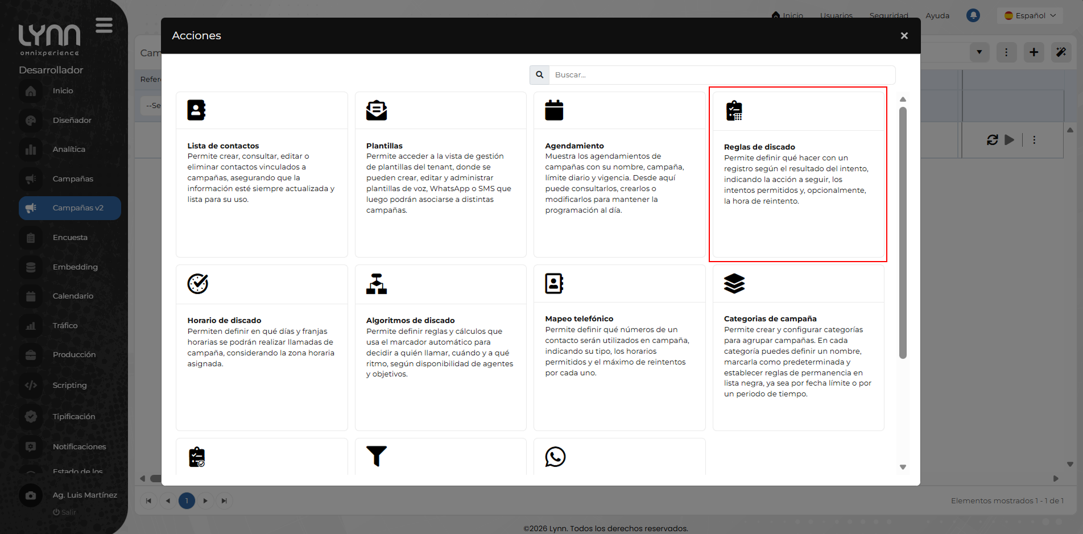Open Tipificación in the sidebar
Image resolution: width=1083 pixels, height=534 pixels.
tap(70, 417)
